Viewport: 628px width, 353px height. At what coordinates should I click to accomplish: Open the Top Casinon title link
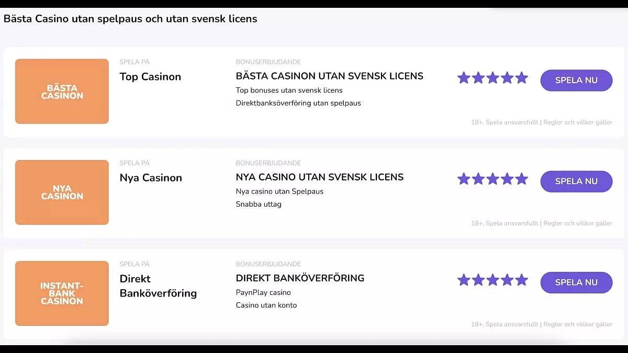[x=150, y=76]
